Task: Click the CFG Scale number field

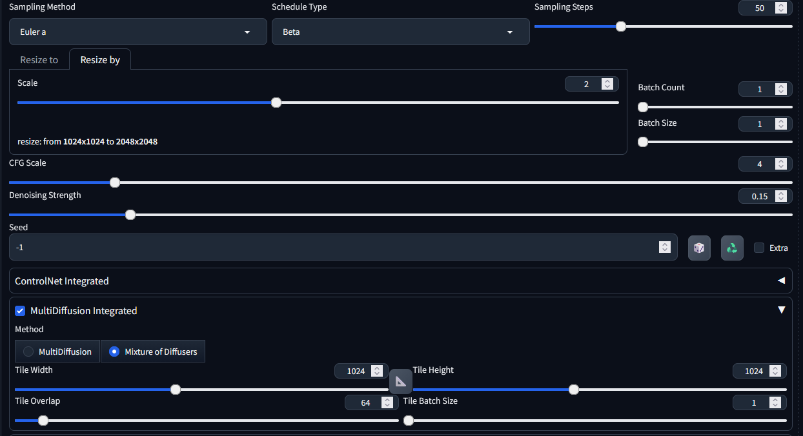Action: 765,164
